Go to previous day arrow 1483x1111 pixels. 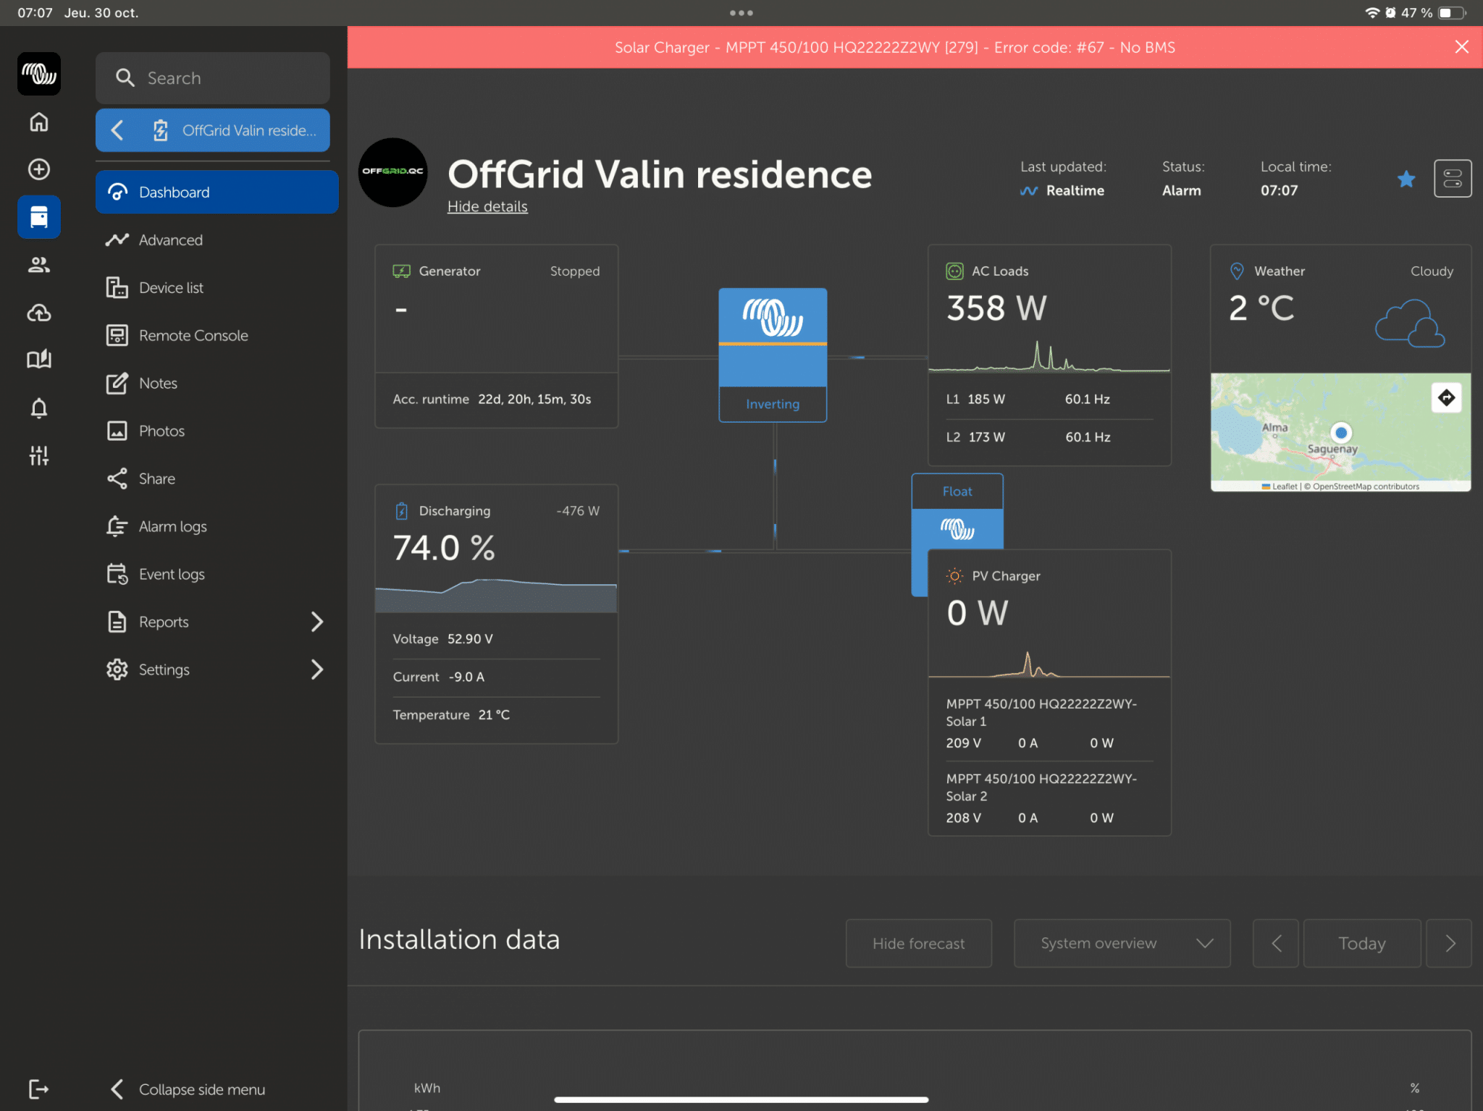click(1277, 943)
